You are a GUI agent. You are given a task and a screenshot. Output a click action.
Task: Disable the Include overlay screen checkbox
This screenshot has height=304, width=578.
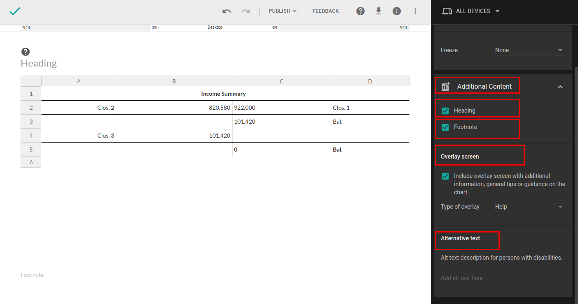tap(445, 176)
